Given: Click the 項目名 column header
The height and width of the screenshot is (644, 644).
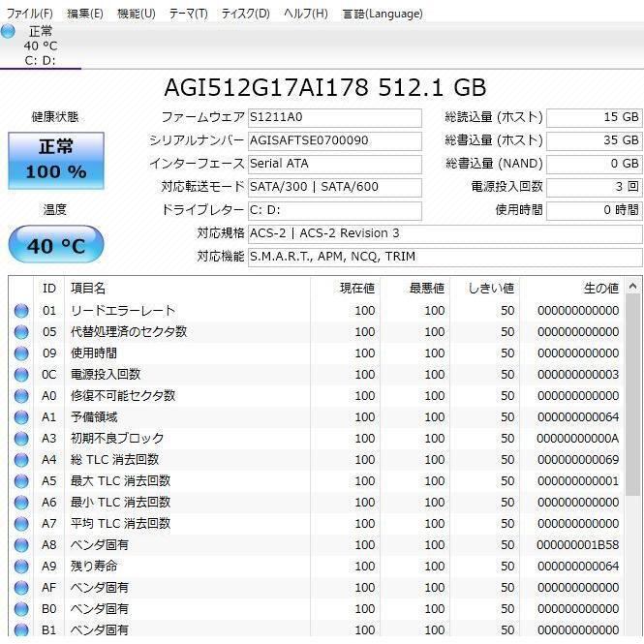Looking at the screenshot, I should [88, 288].
